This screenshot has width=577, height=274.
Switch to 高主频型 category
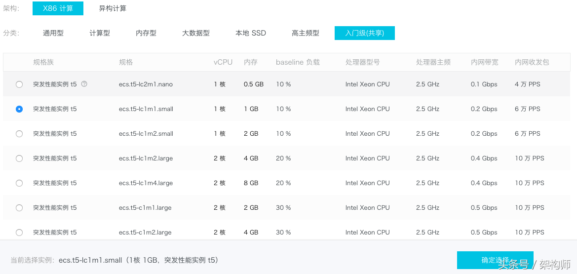tap(306, 33)
